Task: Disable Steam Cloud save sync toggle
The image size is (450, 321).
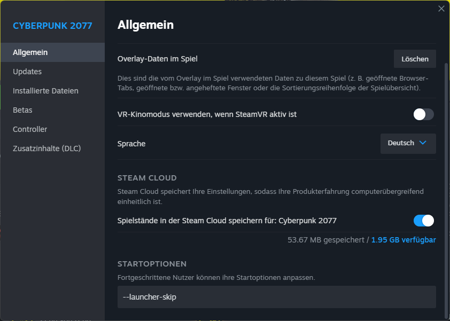Action: pyautogui.click(x=423, y=221)
